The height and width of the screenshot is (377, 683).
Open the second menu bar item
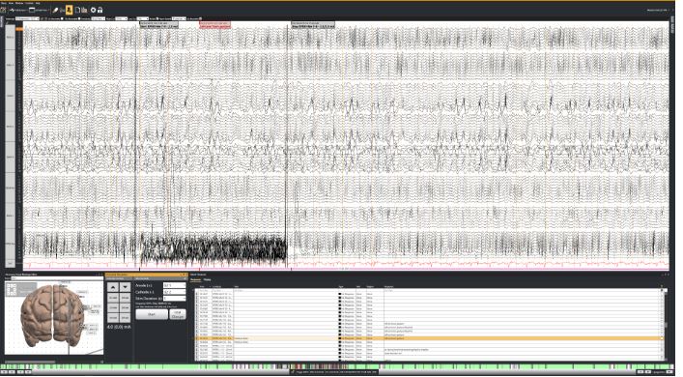tap(11, 3)
